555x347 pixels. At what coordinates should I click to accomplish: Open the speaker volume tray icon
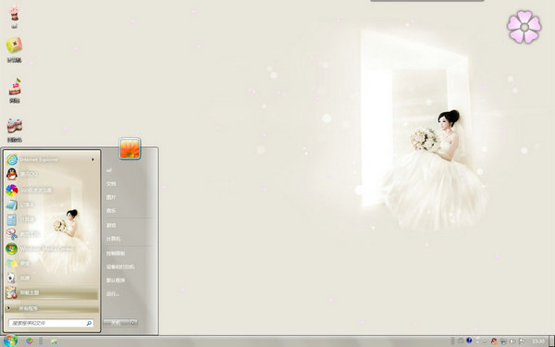512,341
